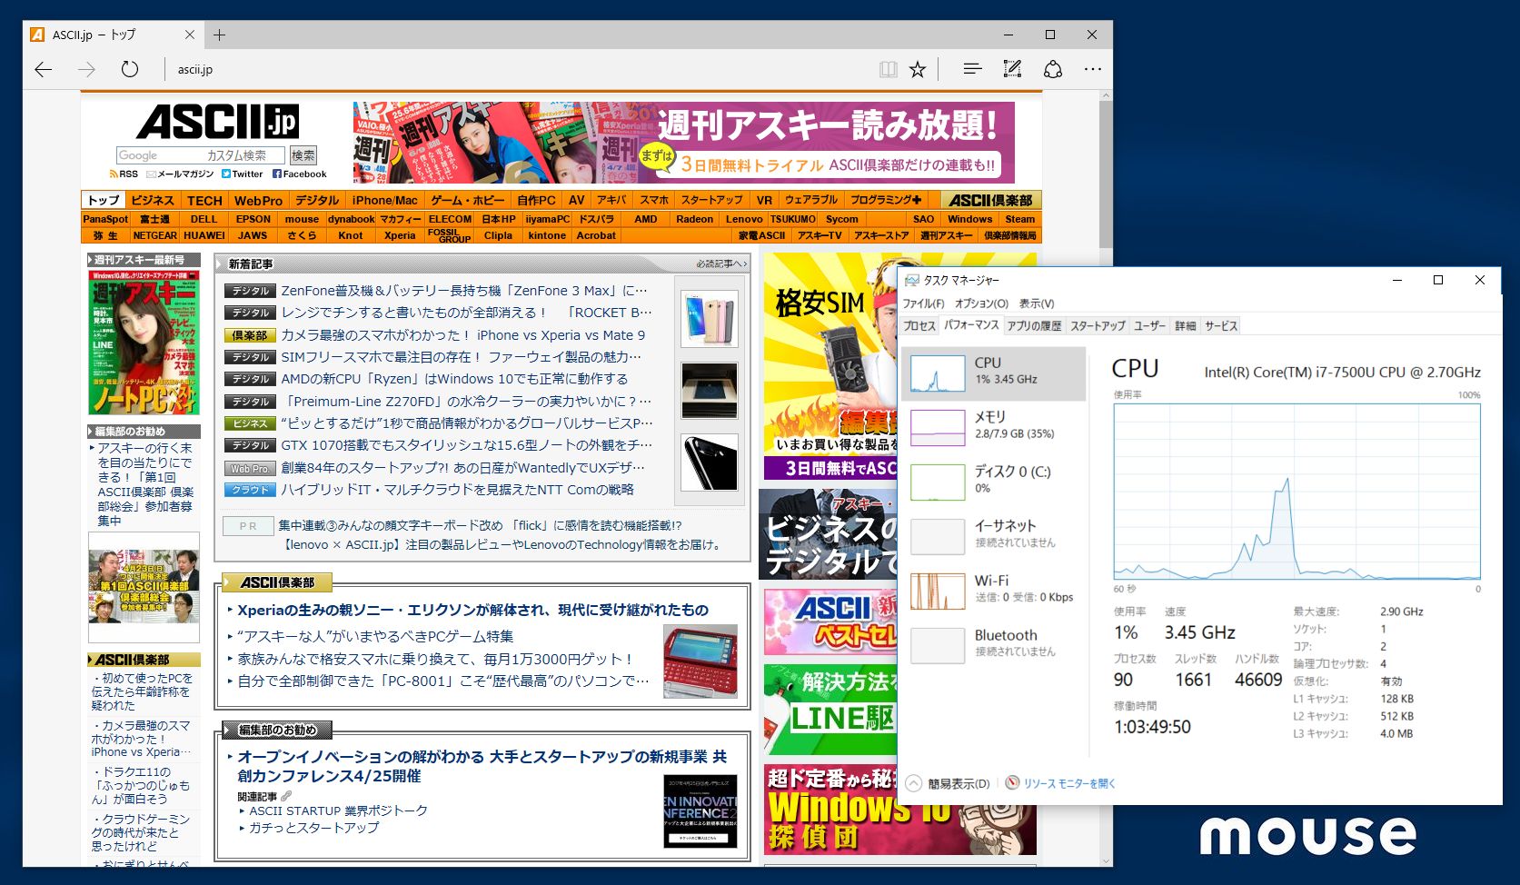Open the iPhone/Mac site category

[x=385, y=200]
